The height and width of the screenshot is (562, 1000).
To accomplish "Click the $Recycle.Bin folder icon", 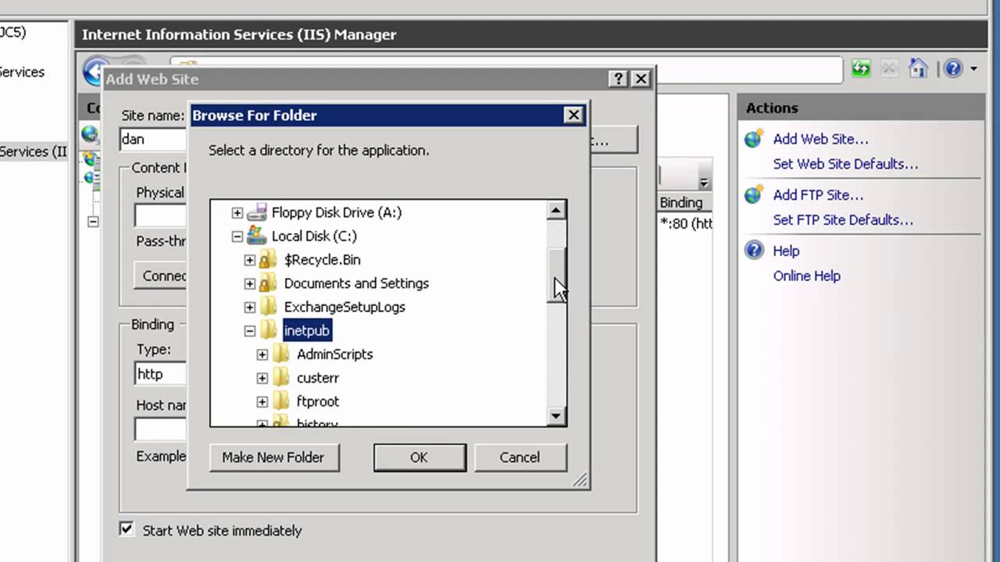I will tap(269, 259).
